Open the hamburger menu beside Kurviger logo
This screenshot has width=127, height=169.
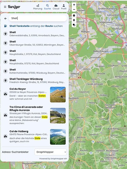coord(5,7)
